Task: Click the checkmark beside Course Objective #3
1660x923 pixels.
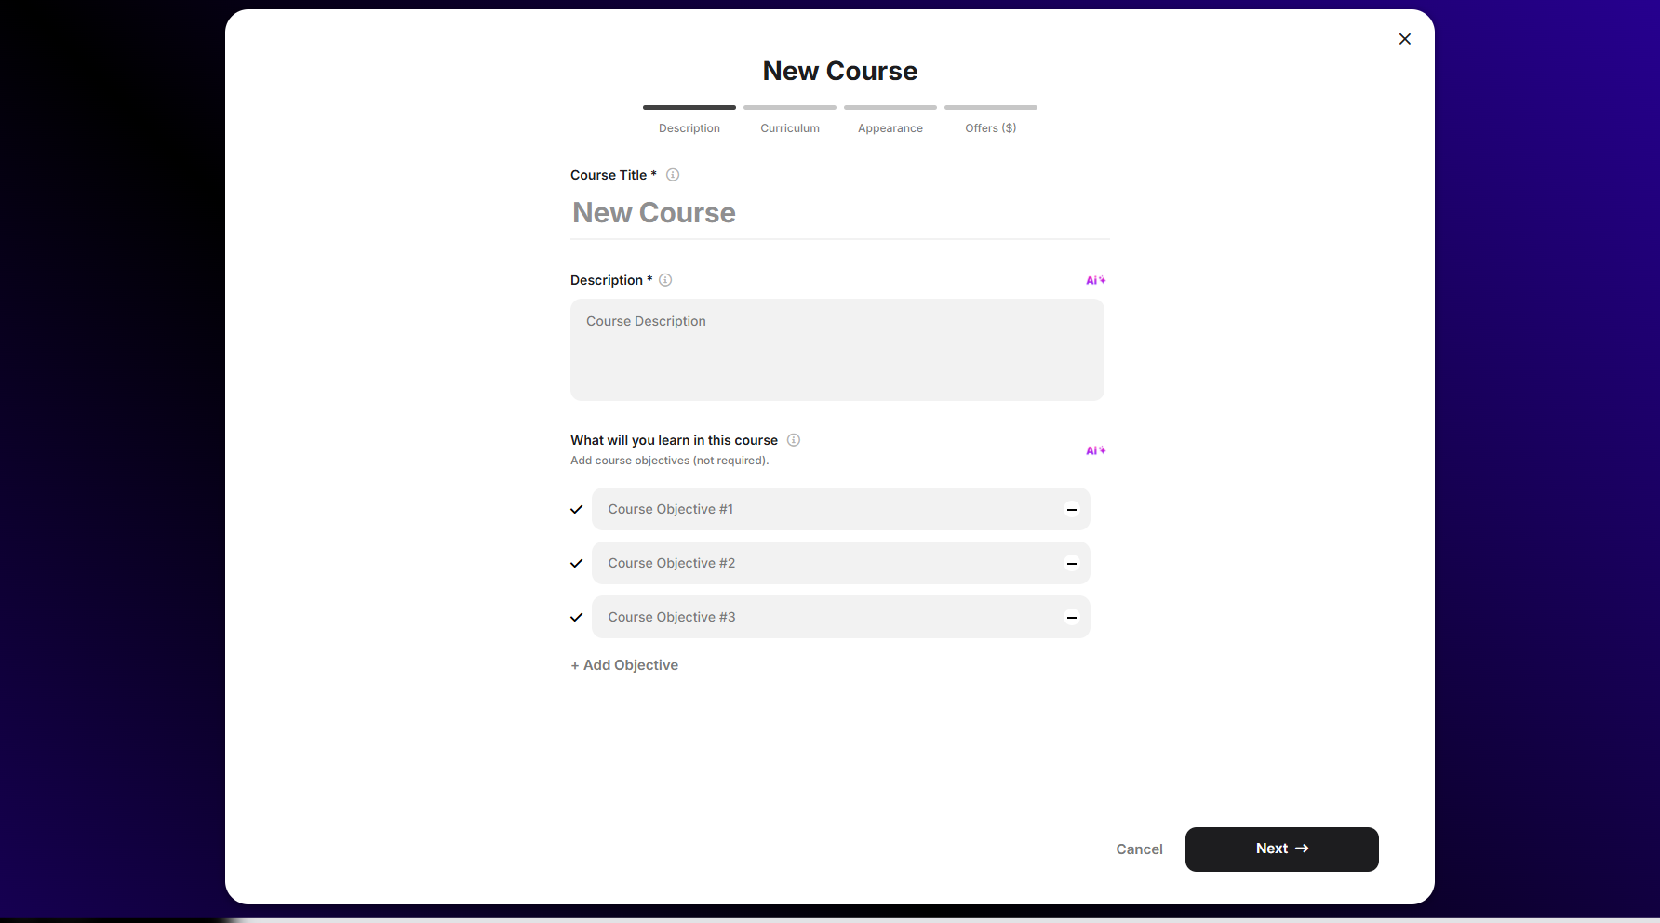Action: [x=577, y=617]
